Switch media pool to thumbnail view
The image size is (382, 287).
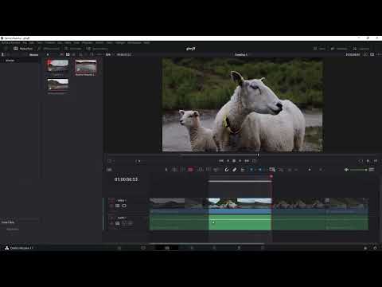68,54
